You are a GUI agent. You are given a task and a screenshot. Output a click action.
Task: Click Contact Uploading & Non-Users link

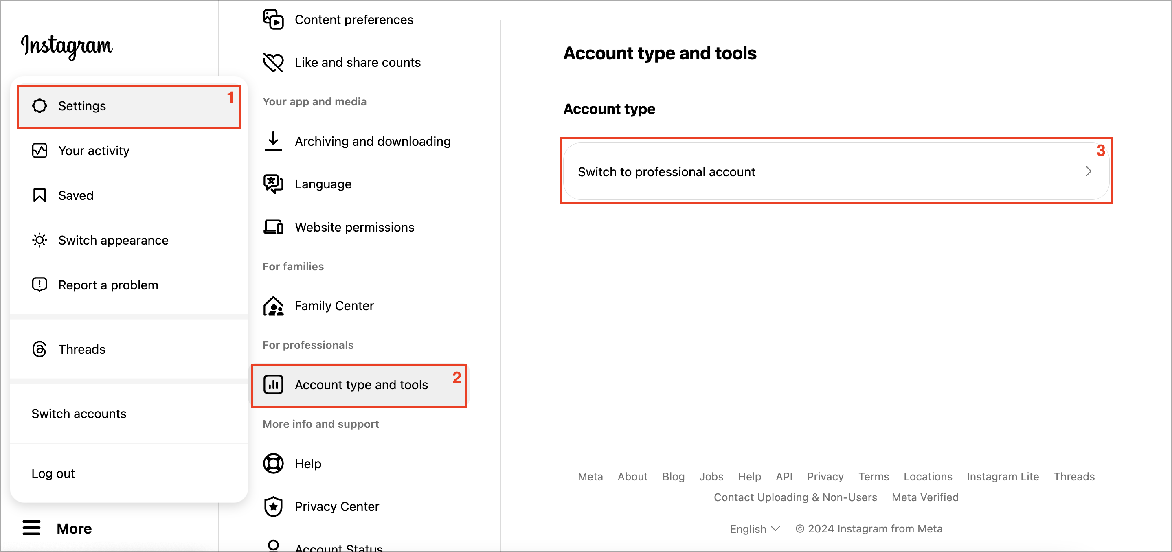pyautogui.click(x=795, y=497)
